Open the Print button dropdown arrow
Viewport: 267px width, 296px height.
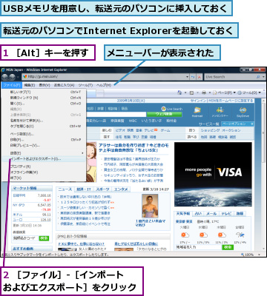[x=209, y=92]
